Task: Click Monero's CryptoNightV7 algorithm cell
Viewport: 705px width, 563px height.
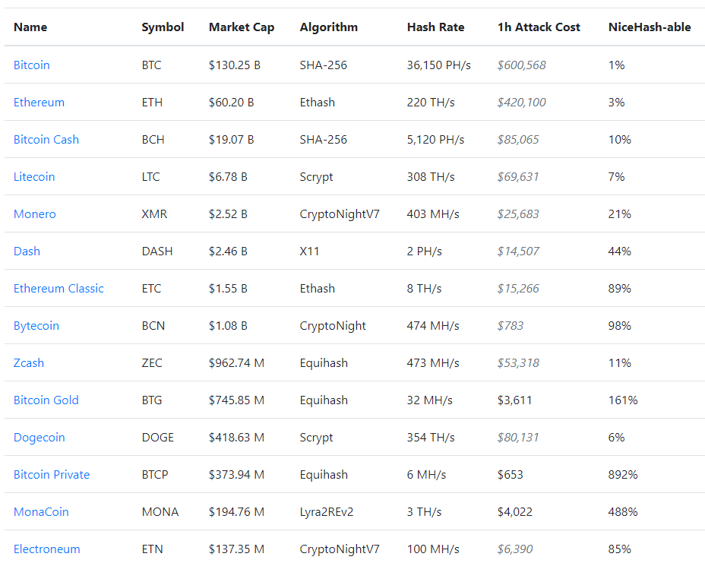Action: click(340, 214)
